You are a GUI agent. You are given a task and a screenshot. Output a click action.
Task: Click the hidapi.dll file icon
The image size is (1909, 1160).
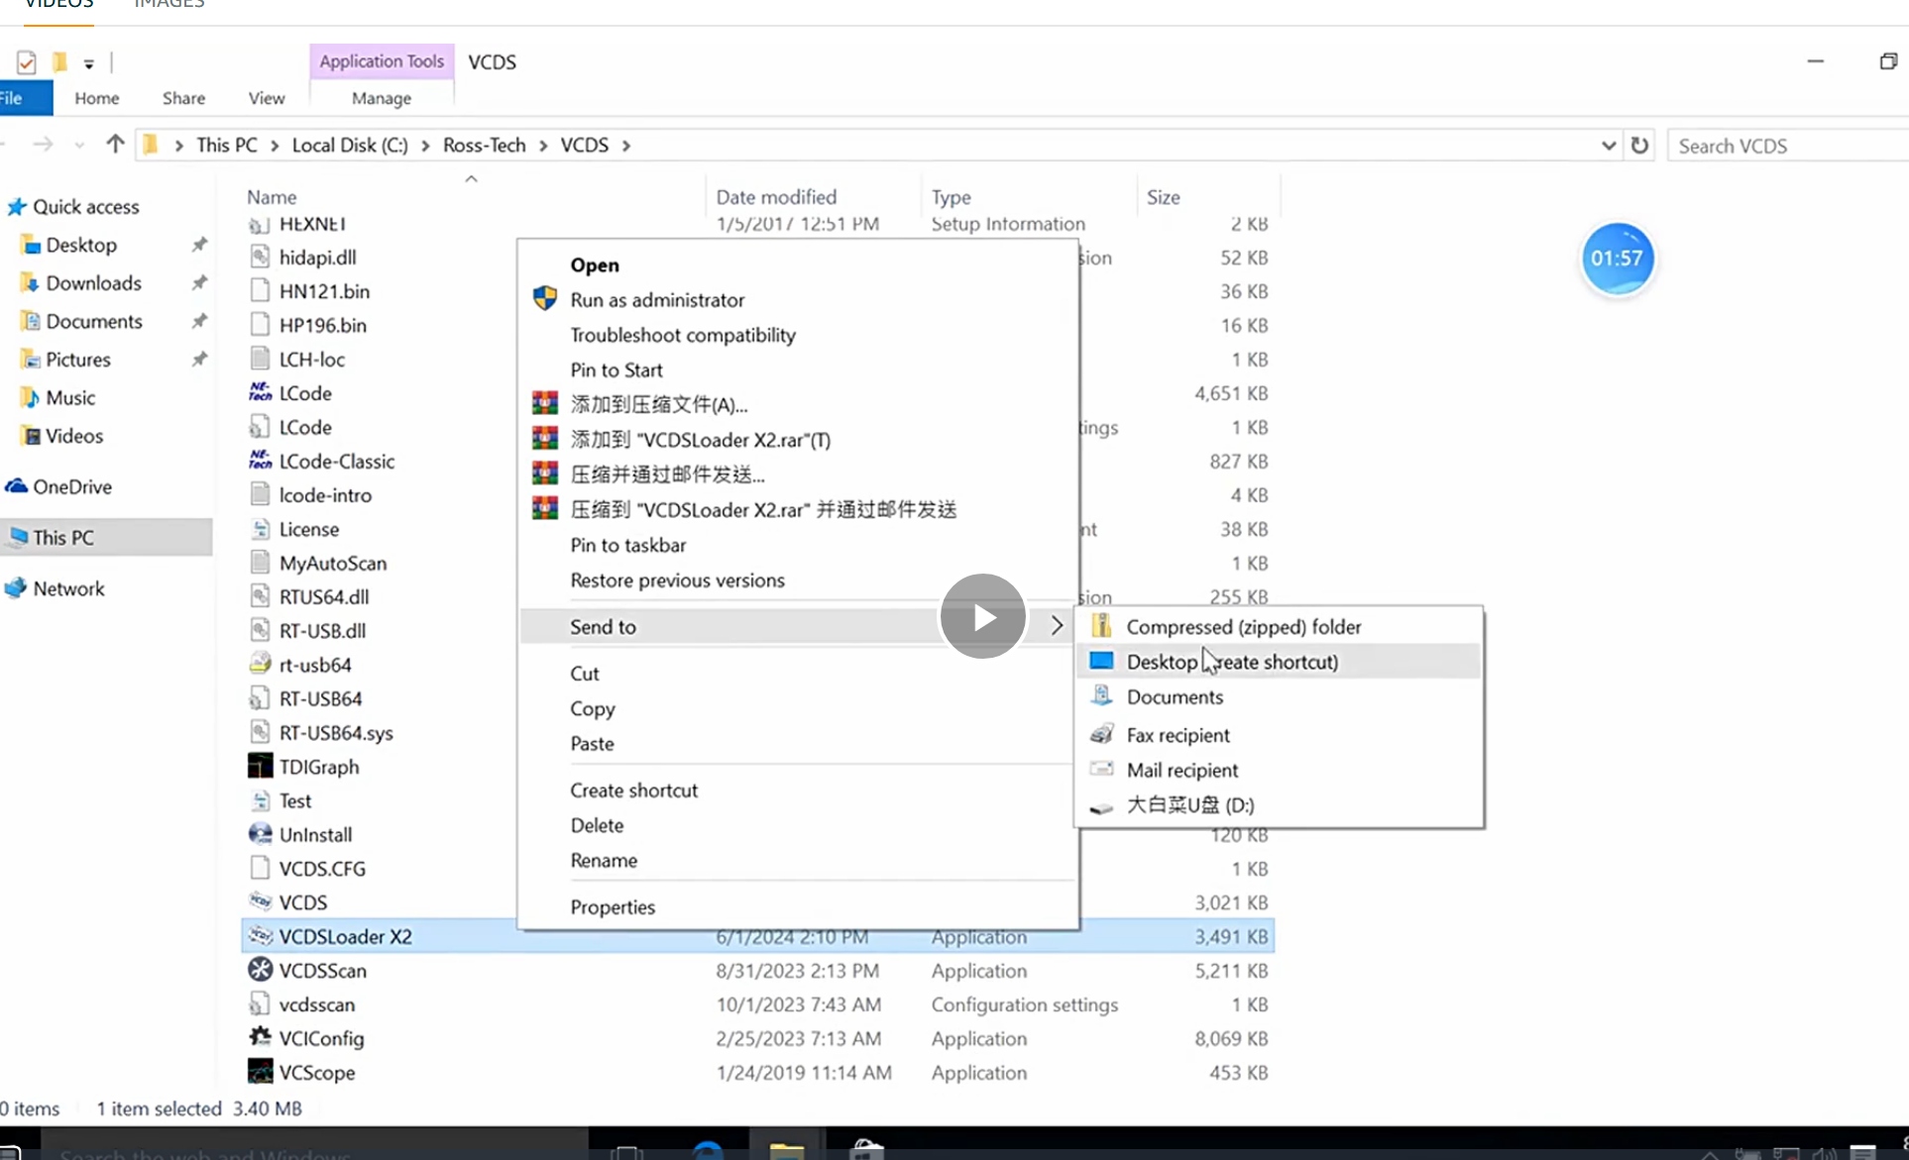point(260,257)
